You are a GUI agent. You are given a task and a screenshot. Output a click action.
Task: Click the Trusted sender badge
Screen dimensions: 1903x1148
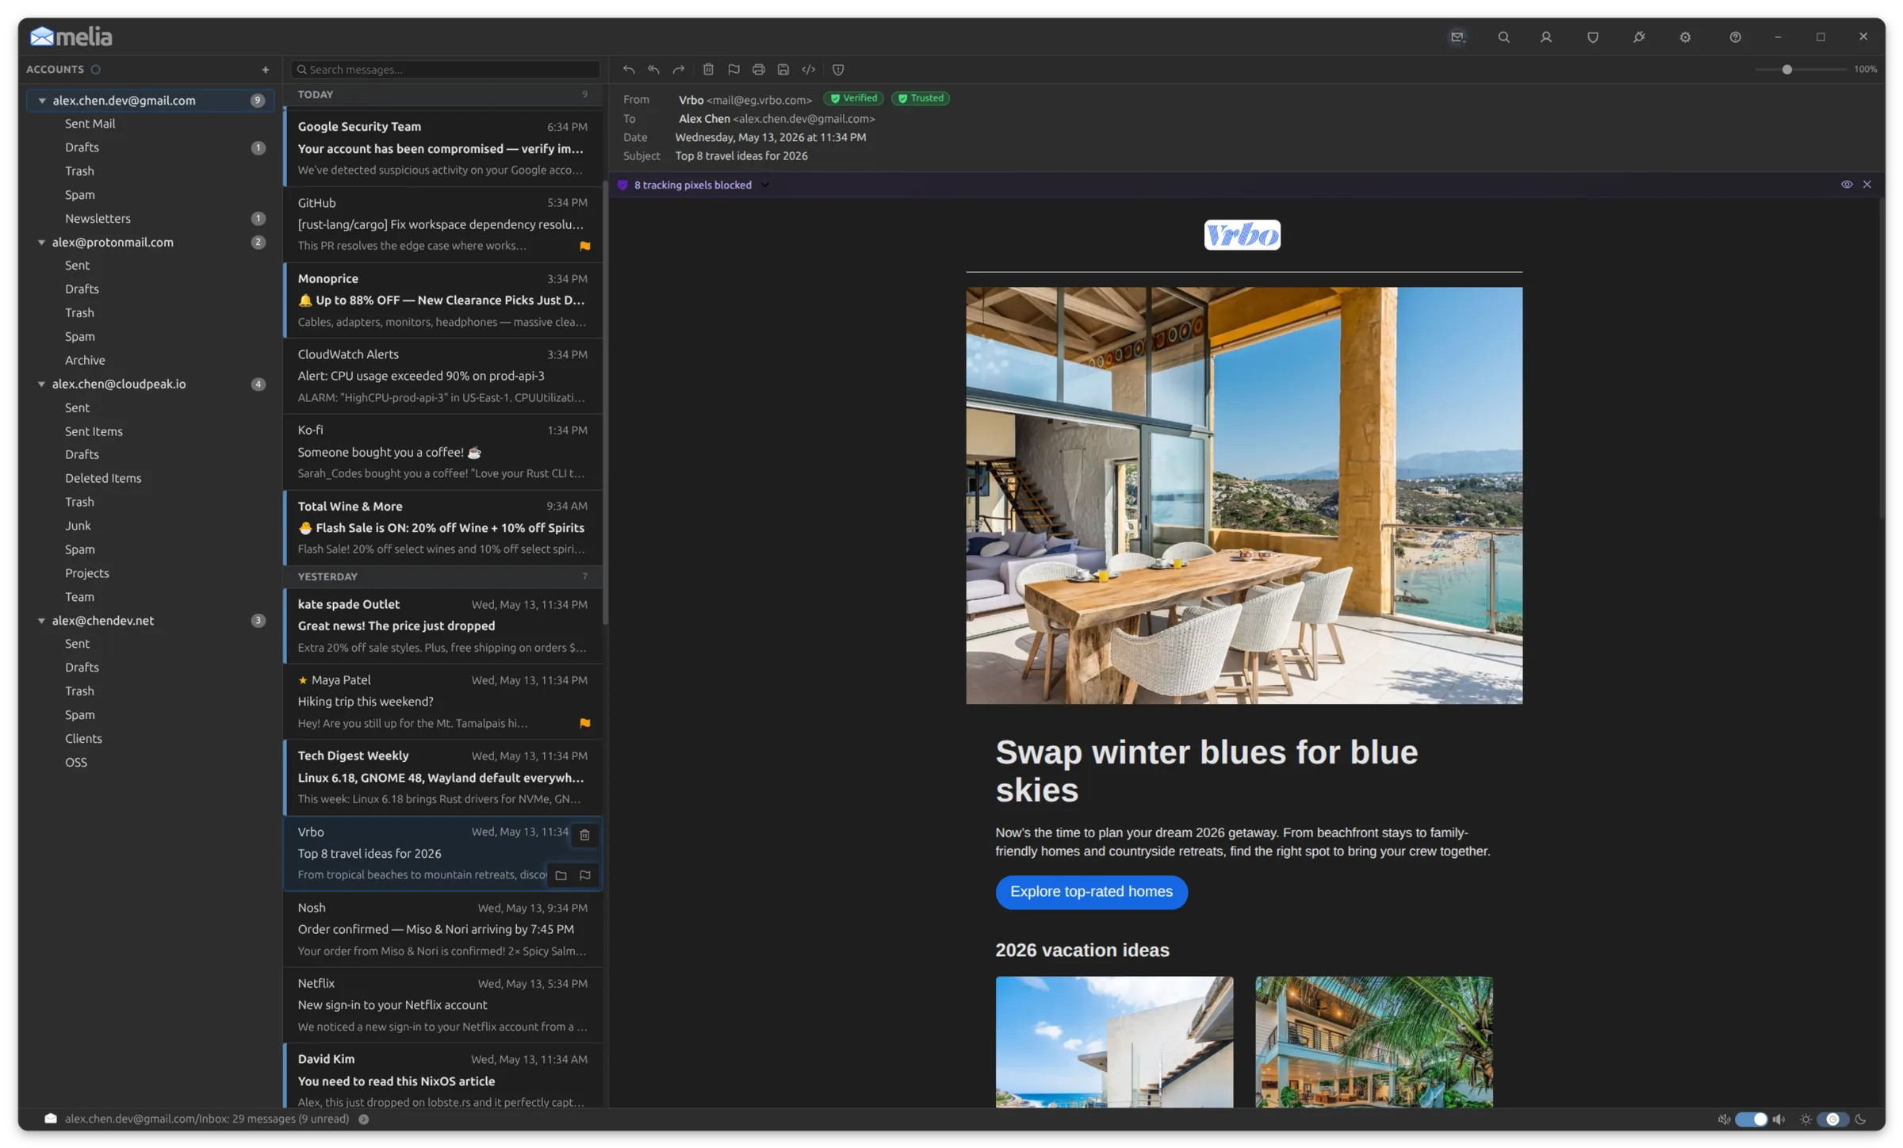pos(921,98)
